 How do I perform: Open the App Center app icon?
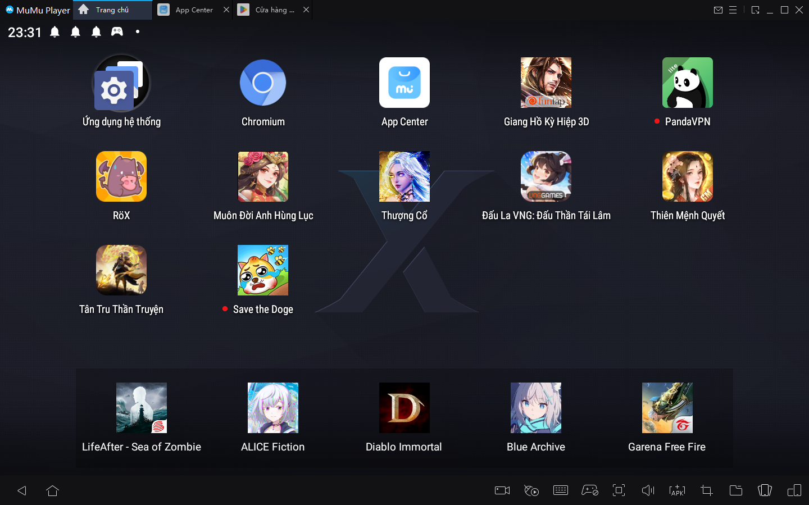coord(404,83)
